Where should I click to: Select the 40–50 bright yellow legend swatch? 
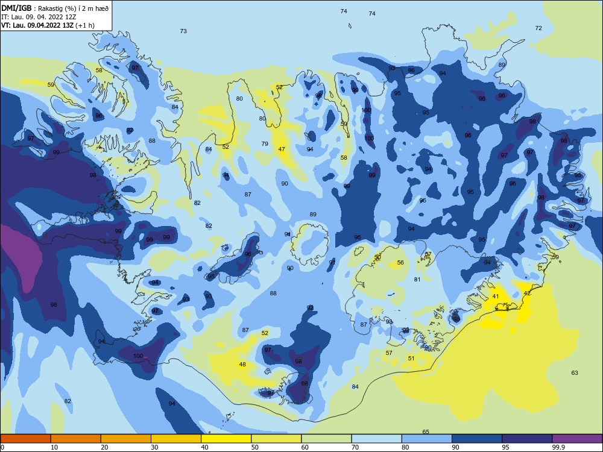(x=226, y=439)
